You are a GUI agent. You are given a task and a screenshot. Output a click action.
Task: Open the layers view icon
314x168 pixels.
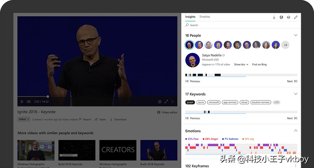[x=289, y=18]
